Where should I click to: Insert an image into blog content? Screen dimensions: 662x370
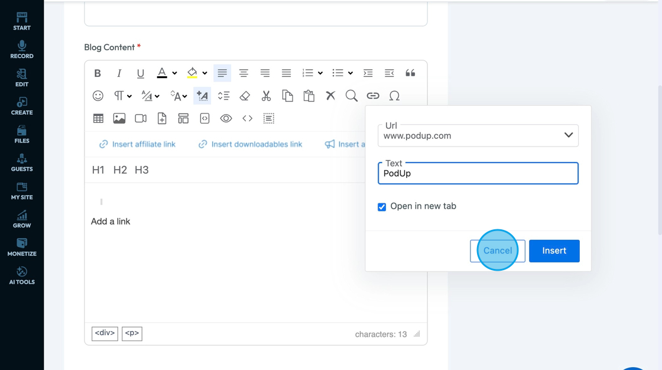119,119
